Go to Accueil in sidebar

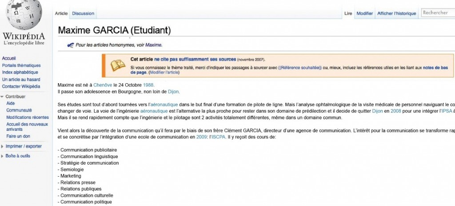pyautogui.click(x=9, y=58)
